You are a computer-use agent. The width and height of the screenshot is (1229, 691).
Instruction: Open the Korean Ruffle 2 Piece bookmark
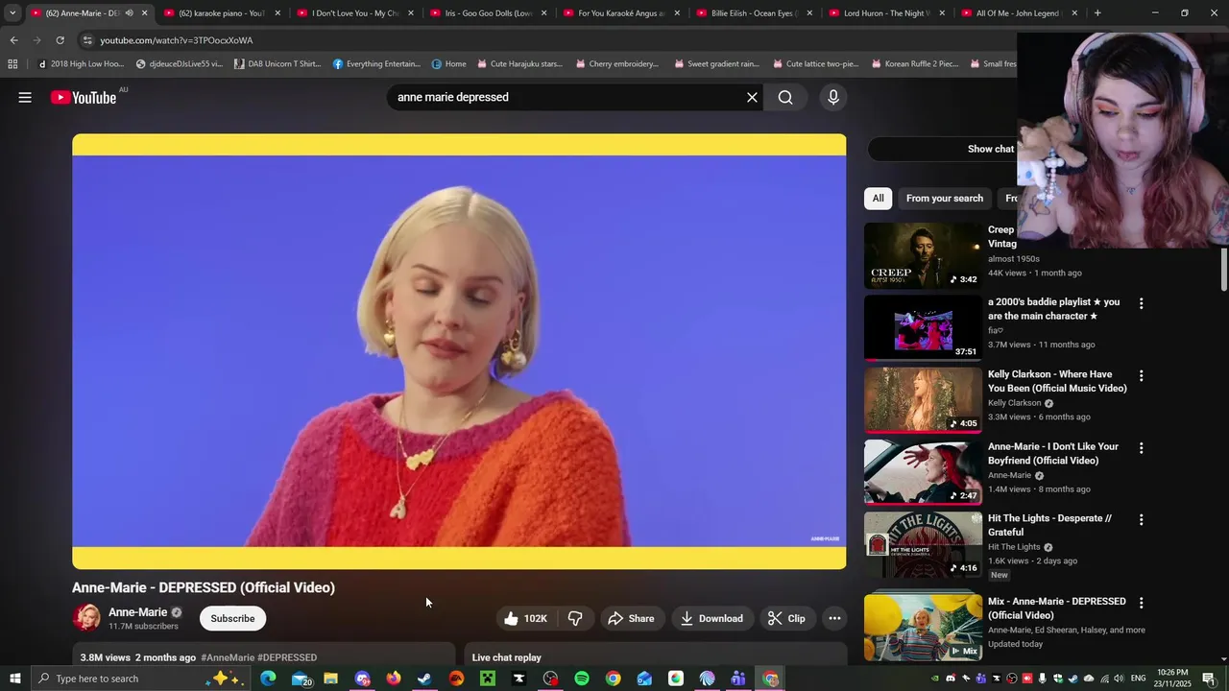[914, 64]
